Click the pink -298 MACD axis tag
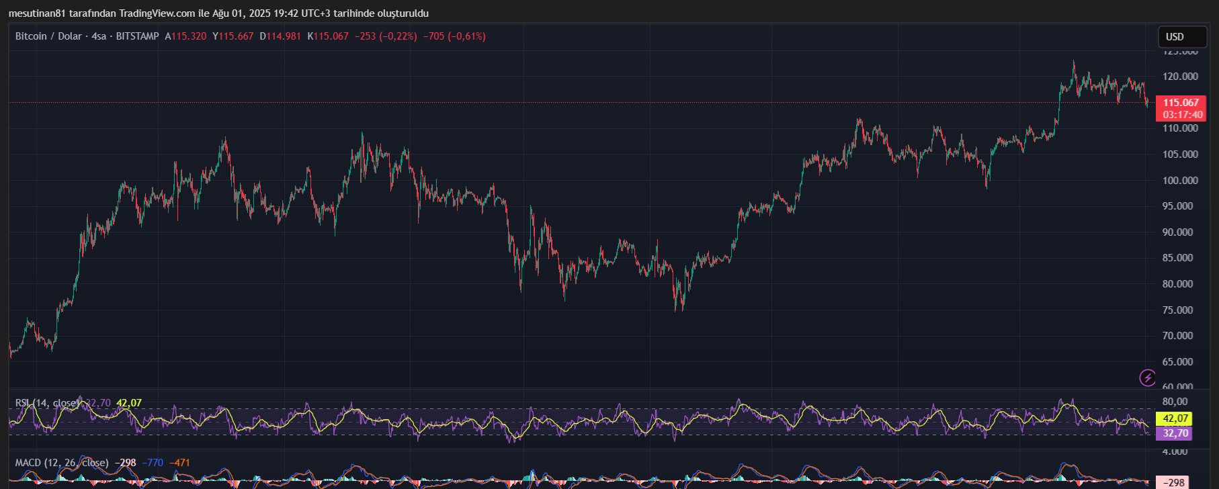The width and height of the screenshot is (1219, 489). 1173,482
